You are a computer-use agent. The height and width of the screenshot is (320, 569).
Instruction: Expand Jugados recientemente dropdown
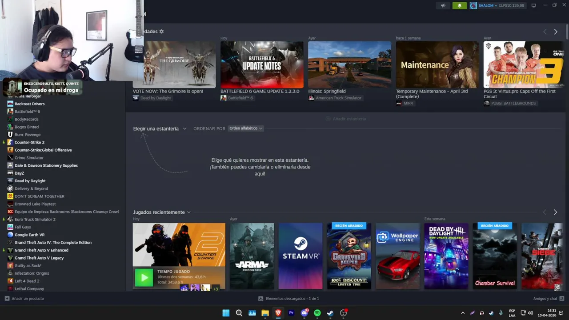[162, 212]
